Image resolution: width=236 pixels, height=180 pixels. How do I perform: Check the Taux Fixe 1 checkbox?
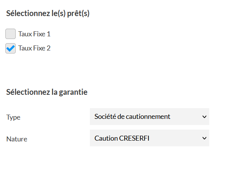click(x=11, y=34)
